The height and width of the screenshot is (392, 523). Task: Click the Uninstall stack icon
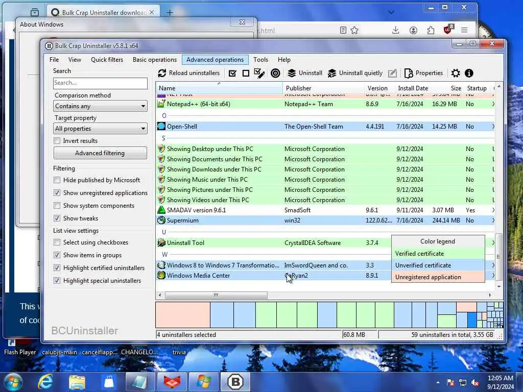coord(292,73)
